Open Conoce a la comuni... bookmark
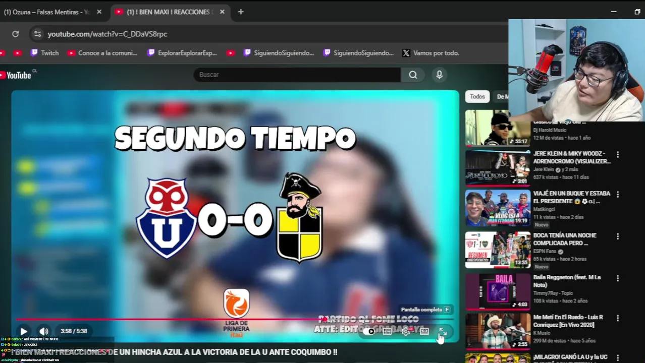This screenshot has height=363, width=645. tap(102, 53)
